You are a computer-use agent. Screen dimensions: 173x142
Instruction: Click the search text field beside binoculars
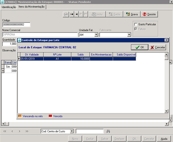coord(90,131)
